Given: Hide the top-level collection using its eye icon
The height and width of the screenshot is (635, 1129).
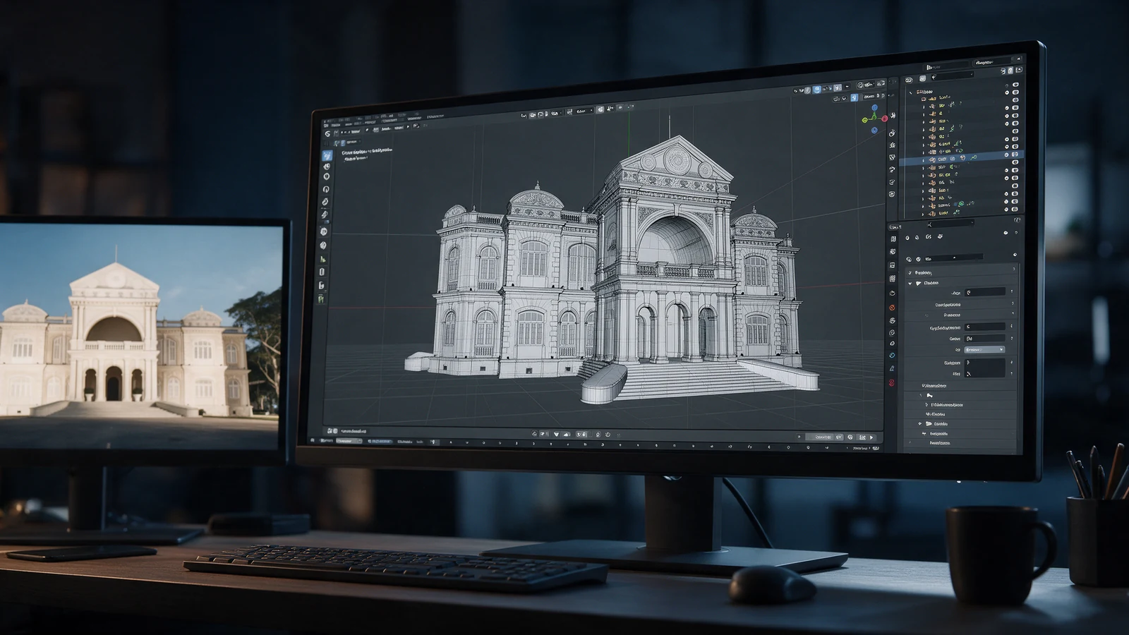Looking at the screenshot, I should tap(1007, 92).
